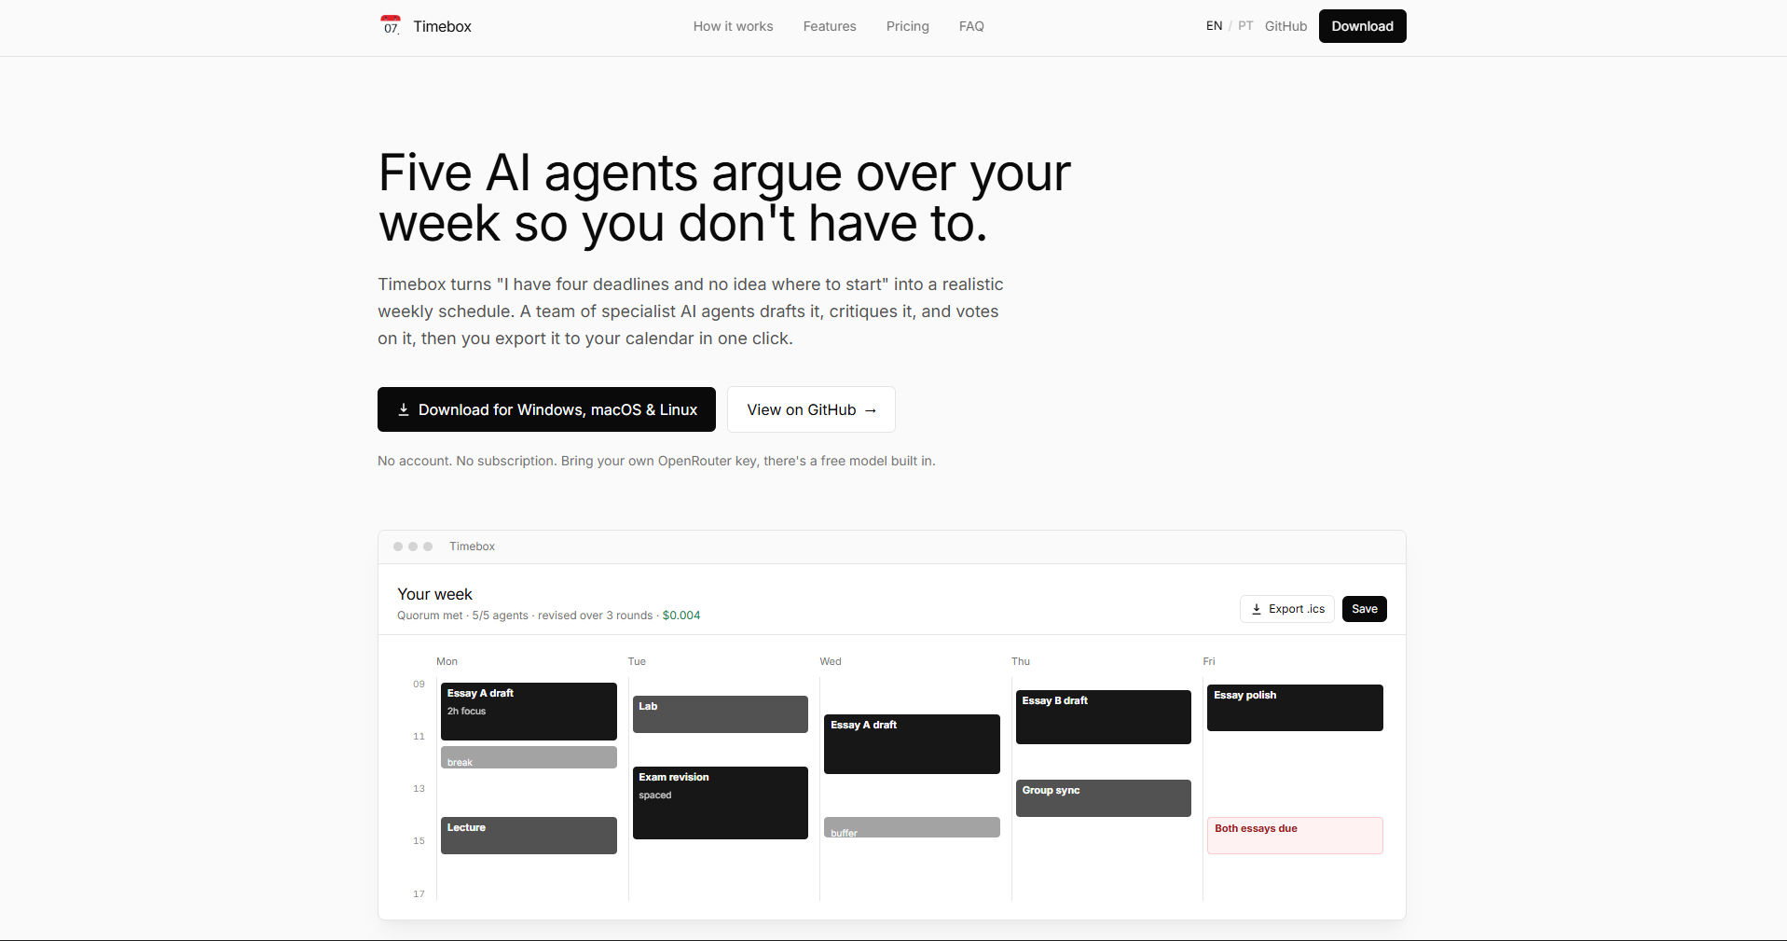Select the Both essays due deadline
The width and height of the screenshot is (1787, 941).
[1295, 836]
